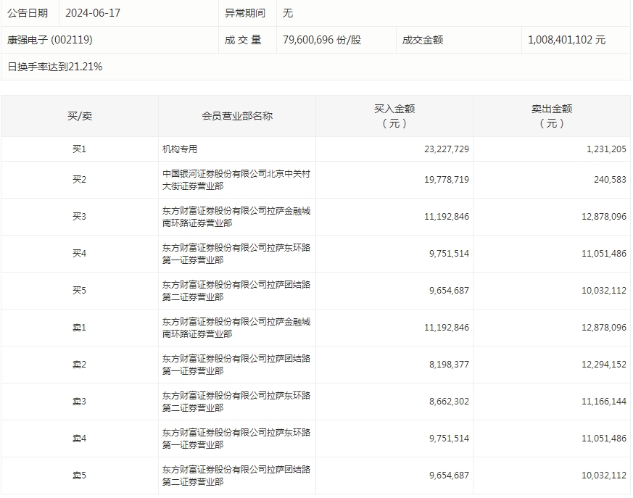
Task: Select 12,878,096 in the 卖1 row
Action: point(604,328)
